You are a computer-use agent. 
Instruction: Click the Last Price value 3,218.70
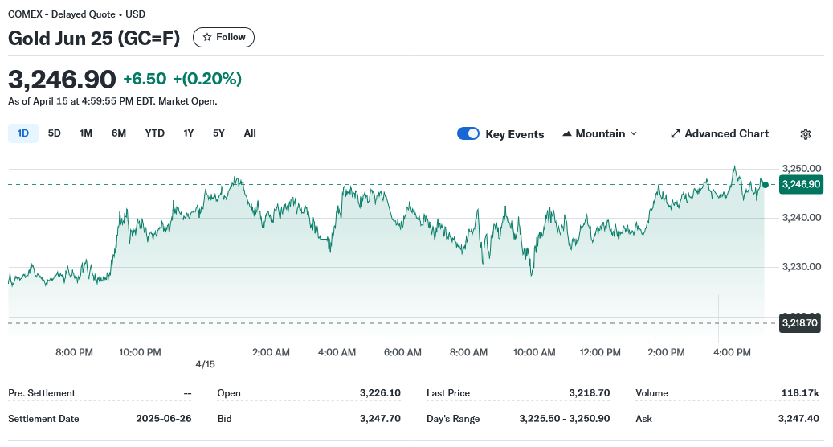click(589, 393)
